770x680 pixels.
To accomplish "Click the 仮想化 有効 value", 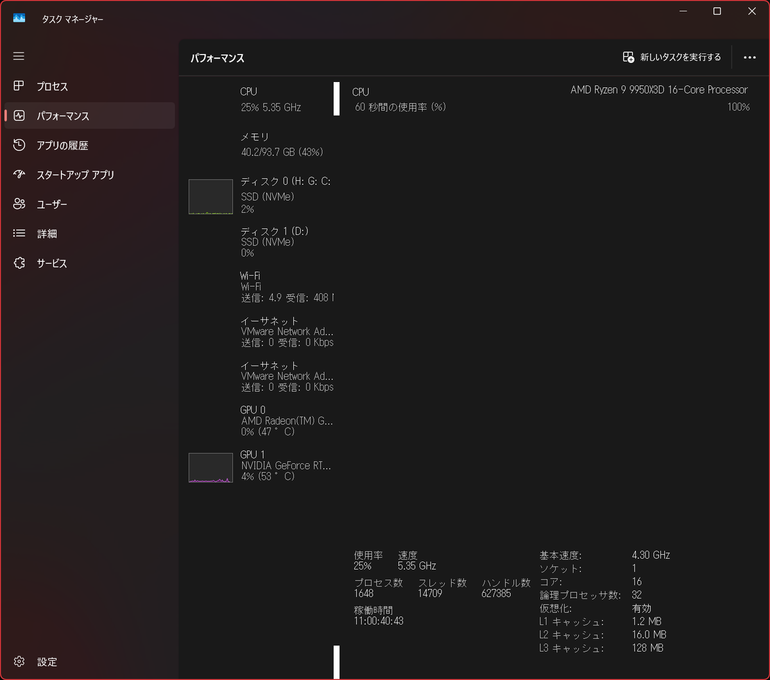I will tap(641, 608).
